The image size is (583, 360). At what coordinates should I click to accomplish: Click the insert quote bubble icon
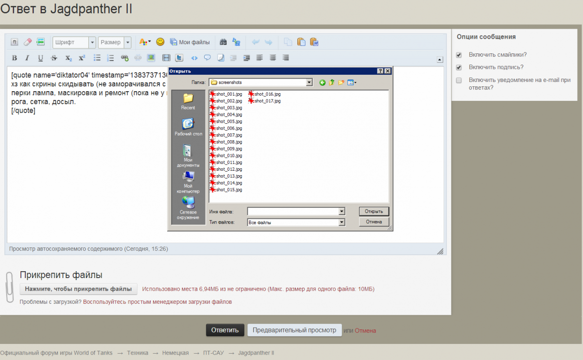click(207, 58)
